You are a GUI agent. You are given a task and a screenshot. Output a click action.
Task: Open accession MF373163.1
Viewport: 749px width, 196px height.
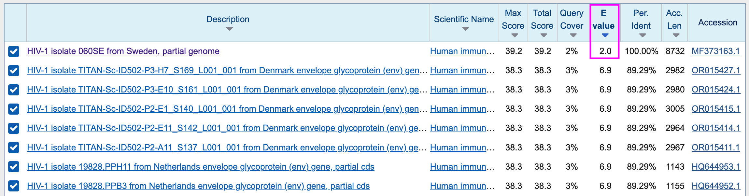[x=716, y=51]
